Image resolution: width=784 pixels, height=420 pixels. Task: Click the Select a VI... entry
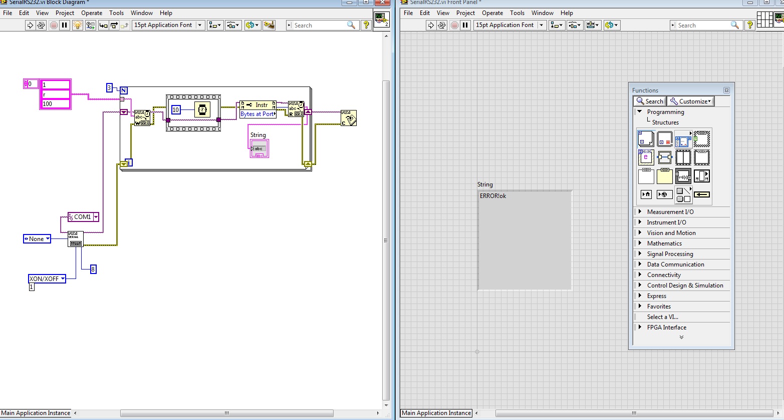(662, 317)
